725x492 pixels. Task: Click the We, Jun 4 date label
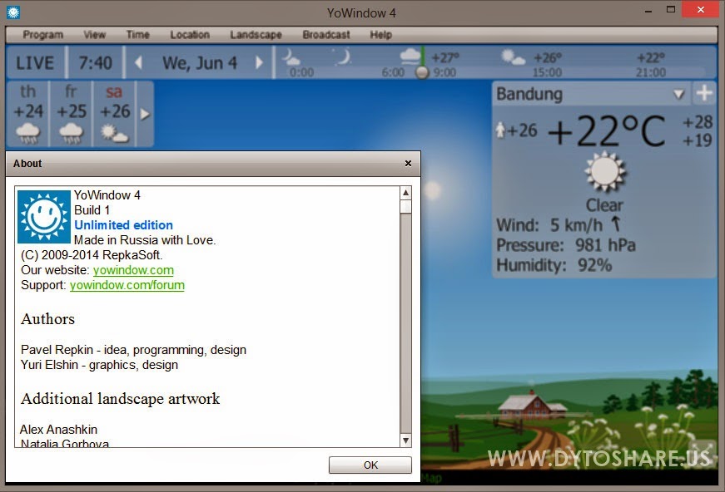[x=199, y=63]
